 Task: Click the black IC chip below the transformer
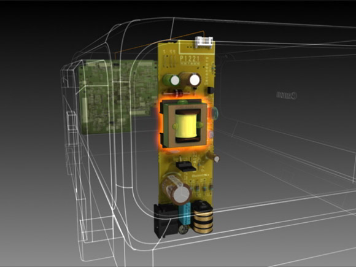pyautogui.click(x=186, y=166)
